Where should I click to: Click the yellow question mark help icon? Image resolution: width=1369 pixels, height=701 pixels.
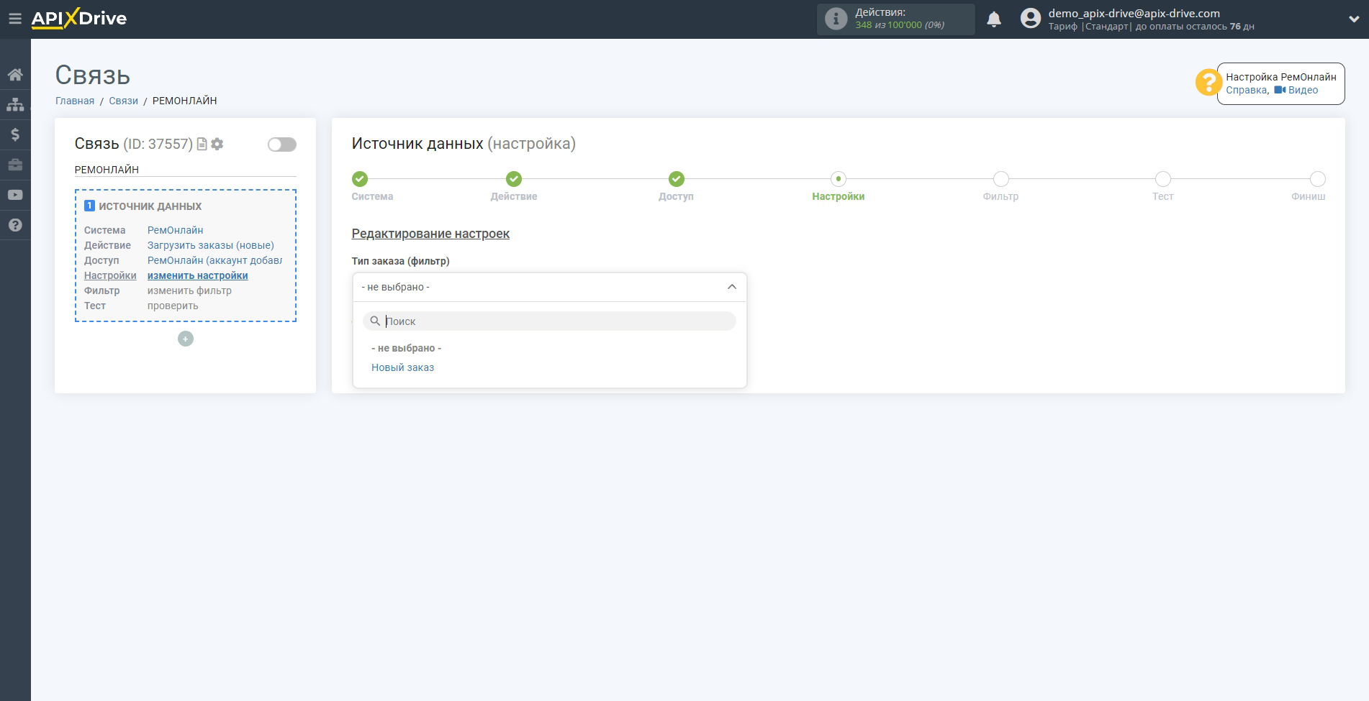coord(1208,82)
